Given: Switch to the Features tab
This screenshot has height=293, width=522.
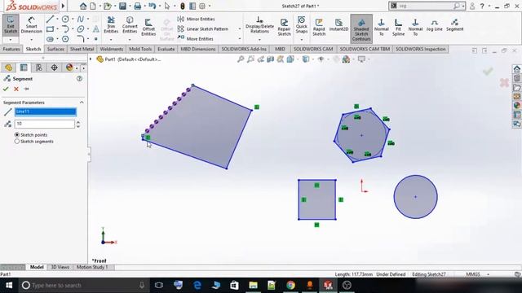Looking at the screenshot, I should [x=11, y=49].
